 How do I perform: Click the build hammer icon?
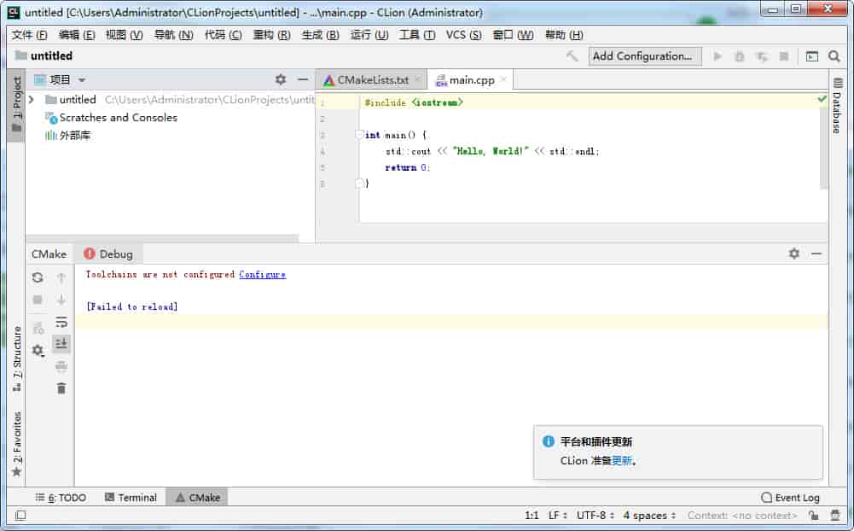[572, 56]
